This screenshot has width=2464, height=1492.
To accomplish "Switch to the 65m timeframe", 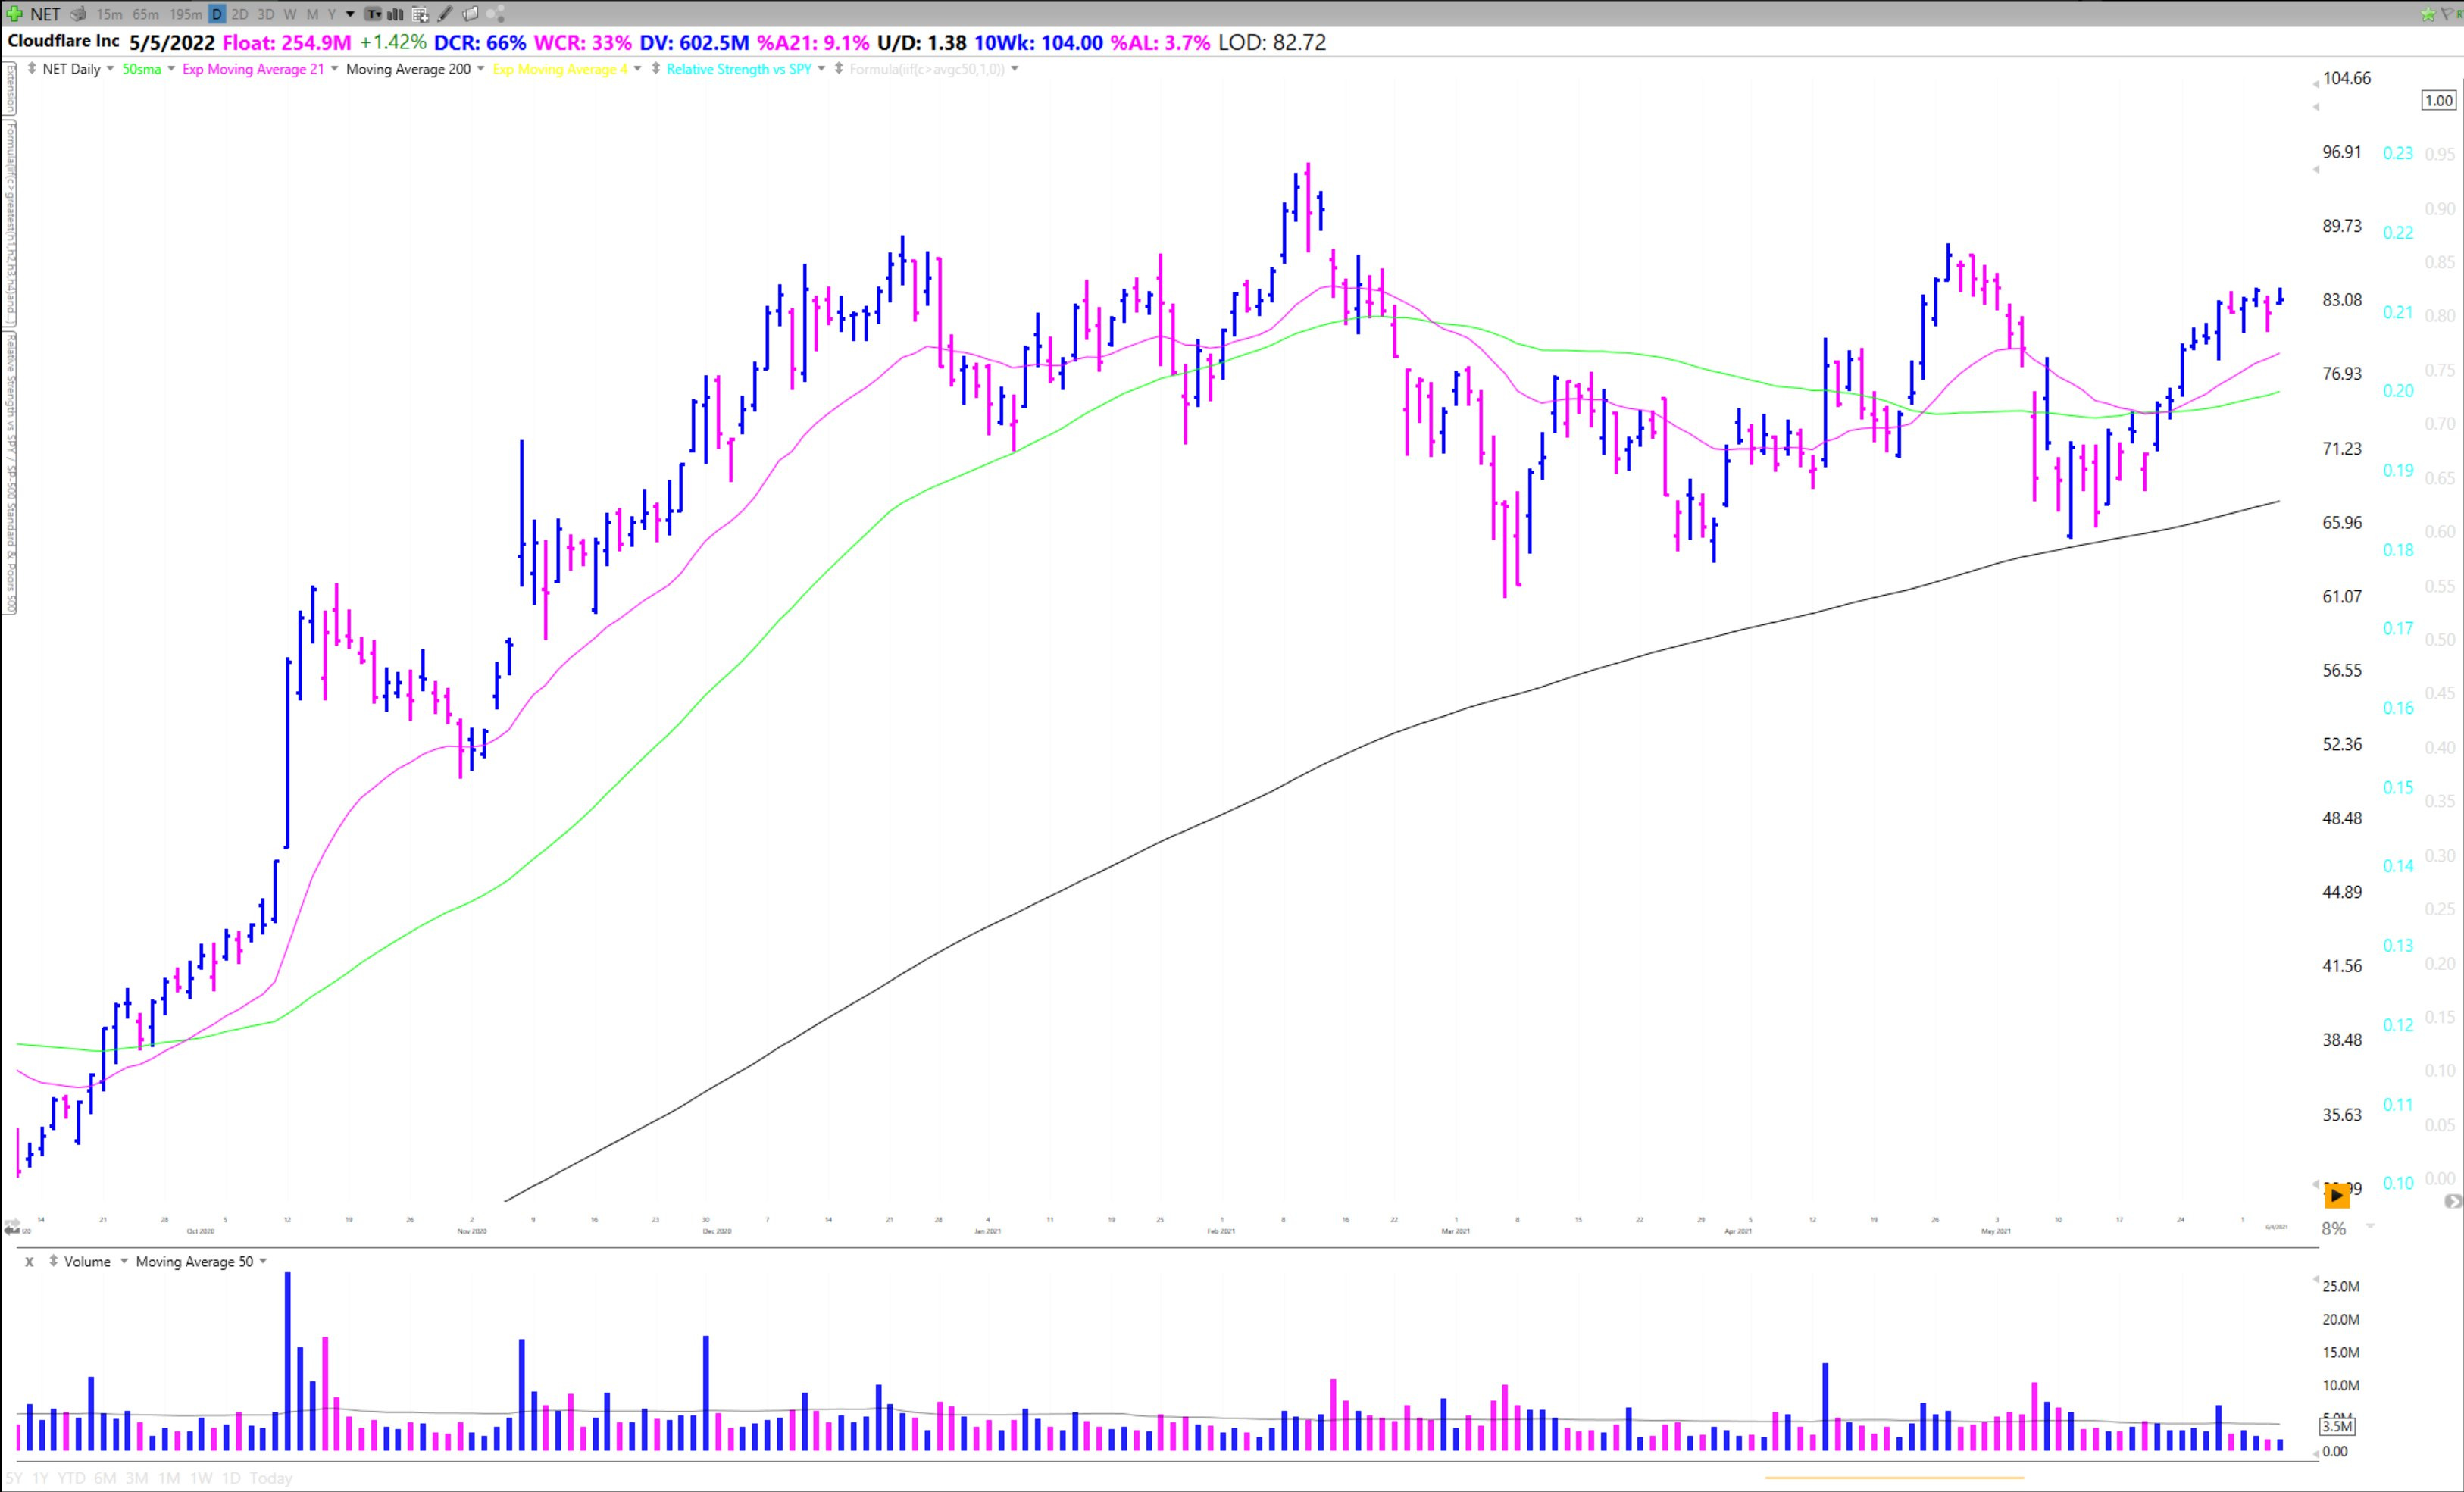I will coord(146,14).
